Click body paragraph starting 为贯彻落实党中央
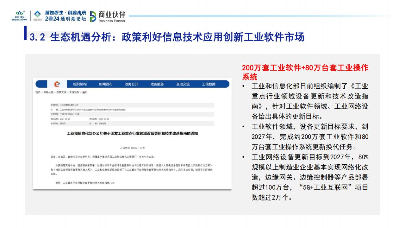This screenshot has height=228, width=405. (x=132, y=170)
